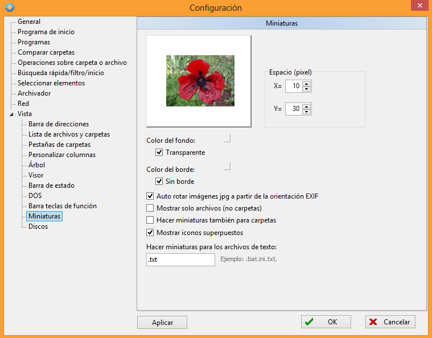
Task: Click the Y= spacing input field
Action: click(294, 109)
